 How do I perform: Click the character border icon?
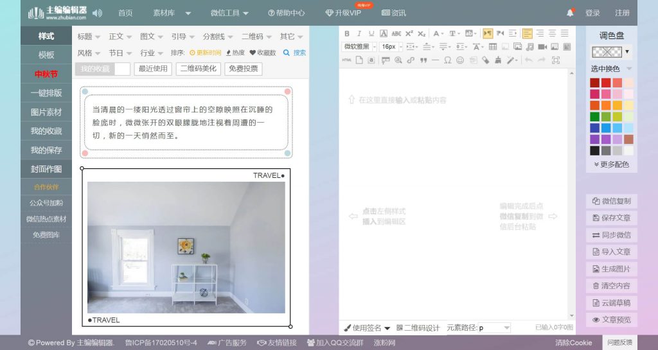(384, 33)
